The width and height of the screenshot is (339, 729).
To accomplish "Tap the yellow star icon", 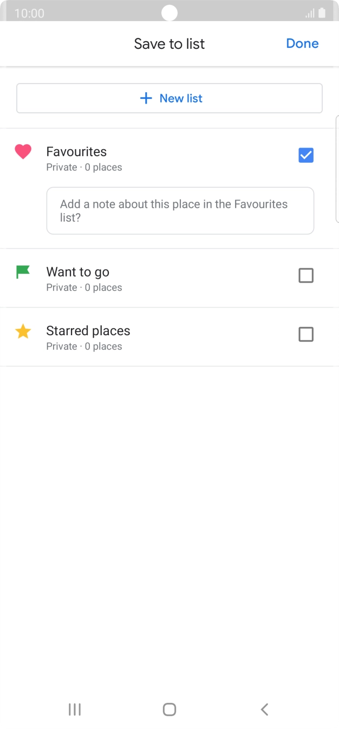I will pos(23,331).
